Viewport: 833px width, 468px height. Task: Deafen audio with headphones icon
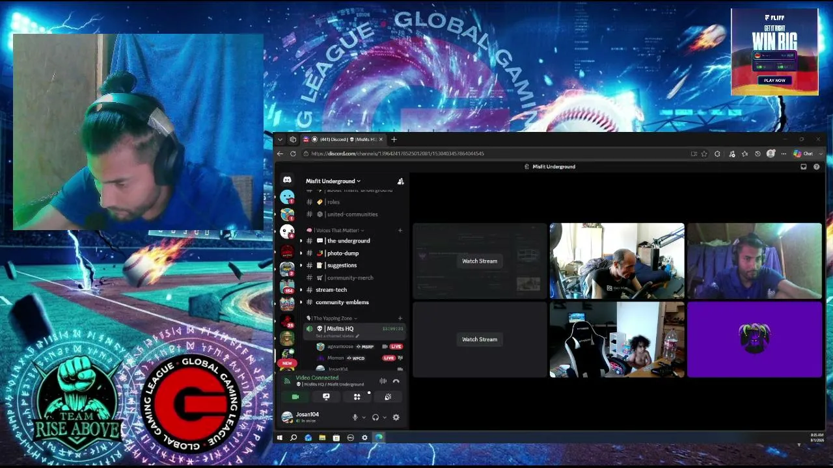pos(376,417)
